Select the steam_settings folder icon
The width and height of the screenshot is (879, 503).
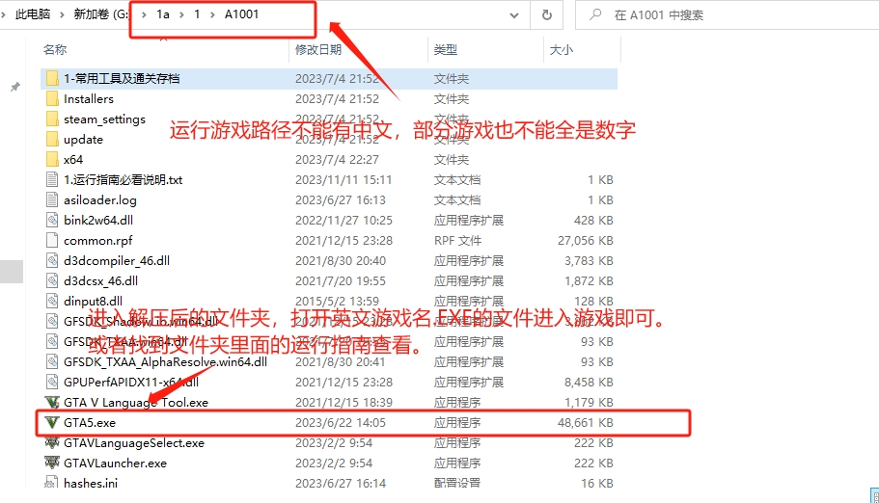point(52,119)
